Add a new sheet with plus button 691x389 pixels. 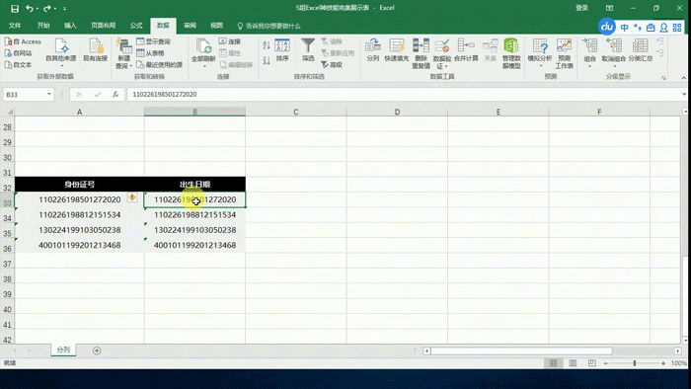[x=97, y=350]
